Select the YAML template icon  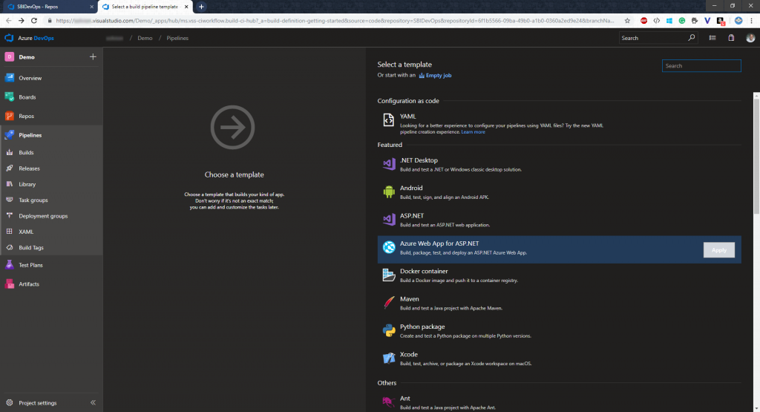389,120
